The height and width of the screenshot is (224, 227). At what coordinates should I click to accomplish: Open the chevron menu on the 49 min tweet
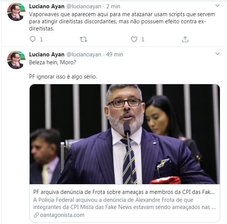point(217,54)
